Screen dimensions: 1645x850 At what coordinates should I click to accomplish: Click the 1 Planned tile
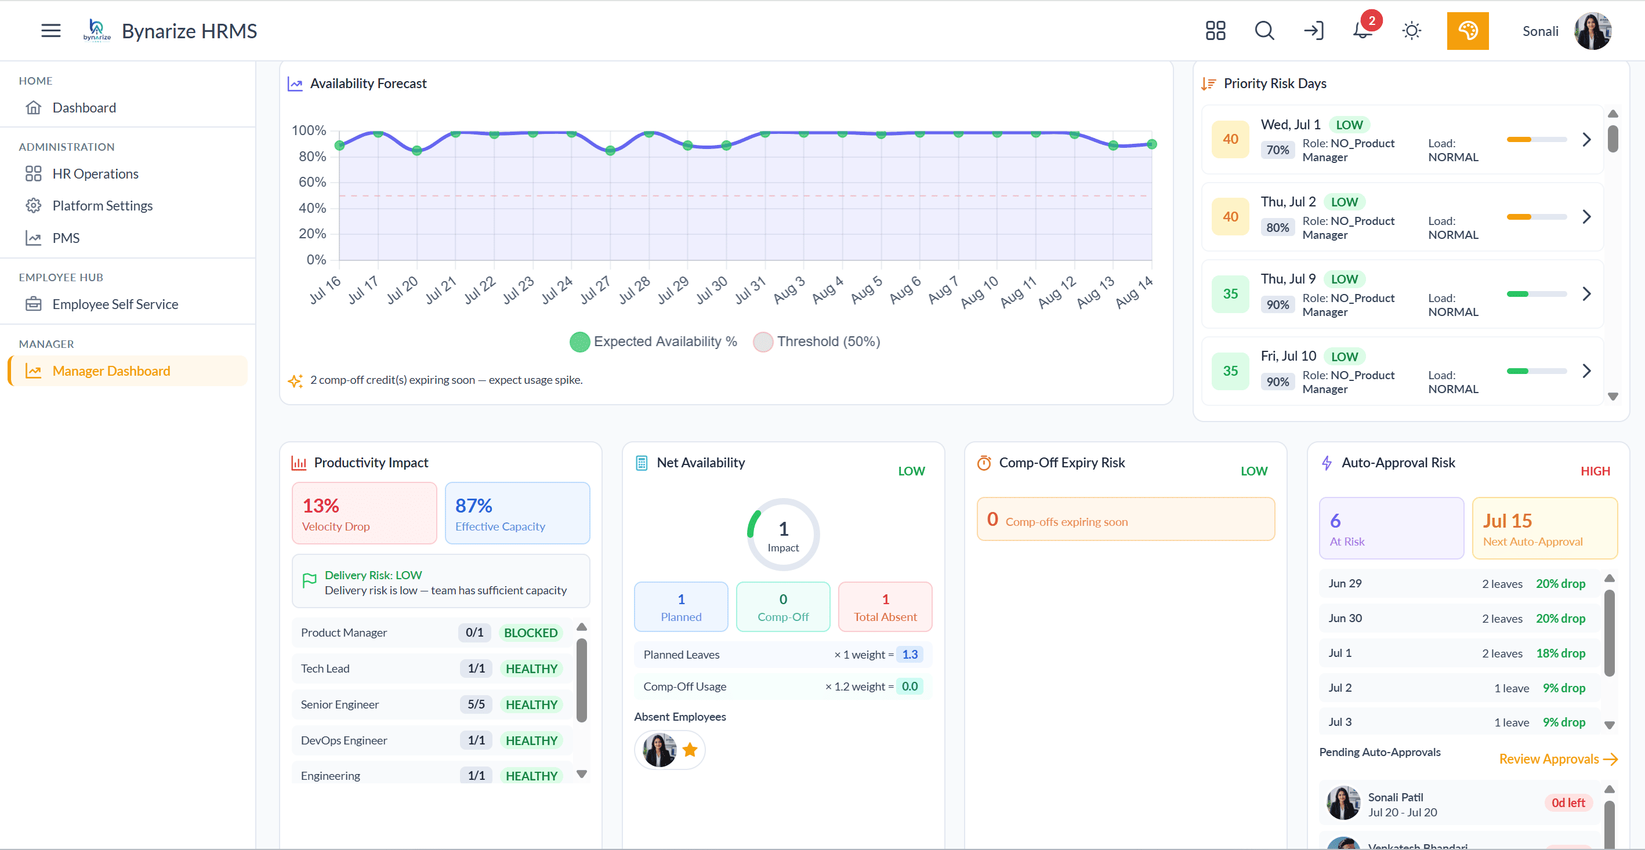point(681,607)
